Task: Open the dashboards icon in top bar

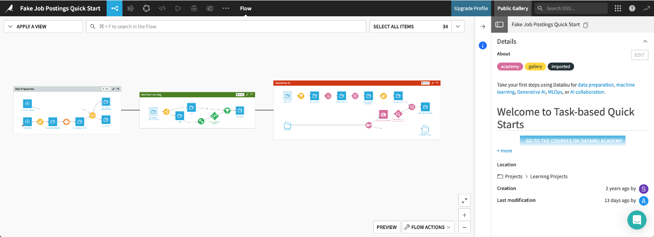Action: click(x=210, y=8)
